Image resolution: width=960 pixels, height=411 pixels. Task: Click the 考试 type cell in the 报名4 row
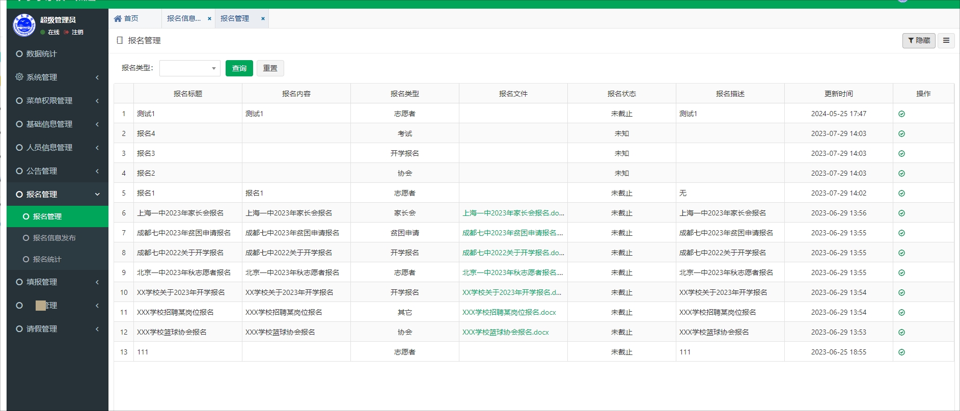[x=405, y=133]
